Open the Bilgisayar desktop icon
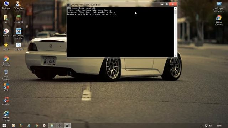The width and height of the screenshot is (228, 128). click(x=6, y=5)
